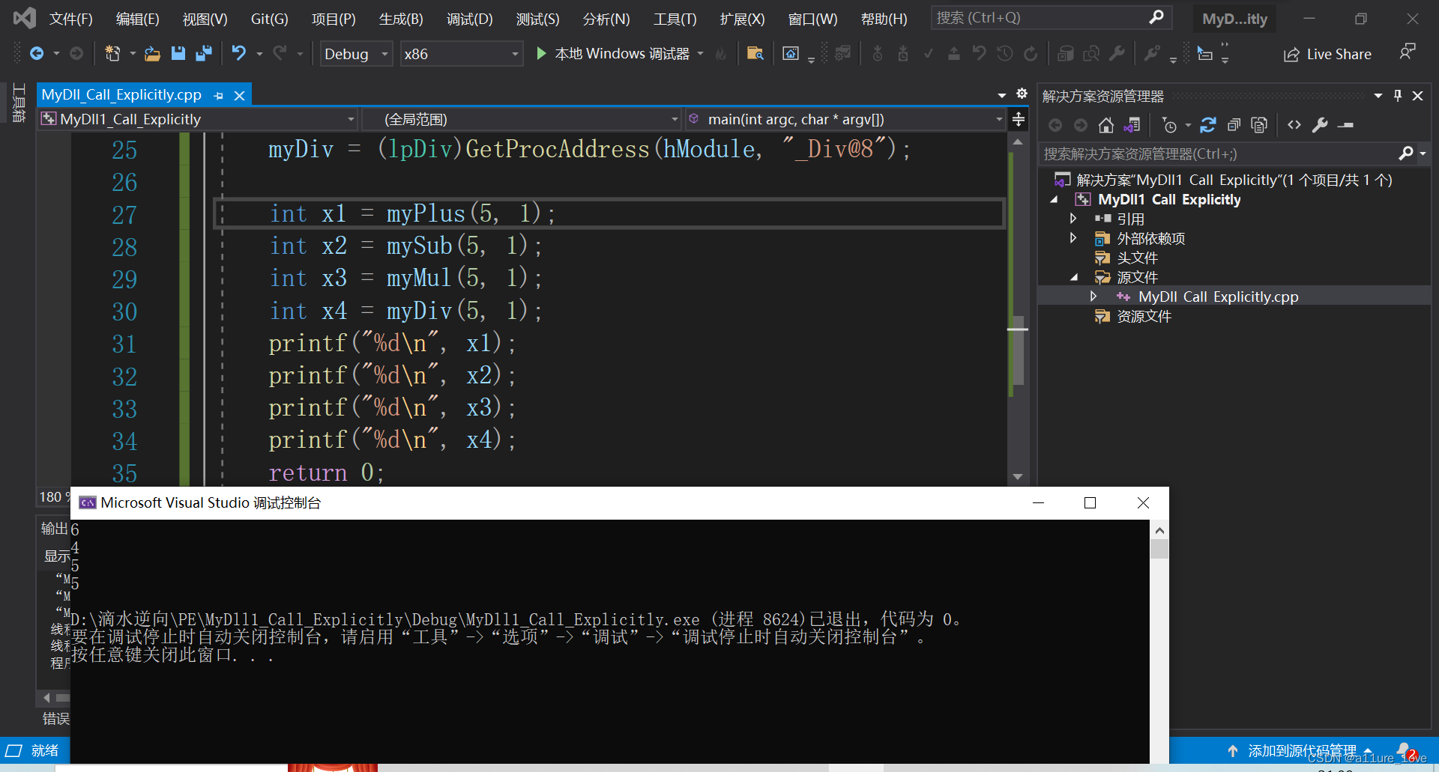Open the debugger target dropdown arrow
This screenshot has width=1439, height=772.
(x=701, y=53)
